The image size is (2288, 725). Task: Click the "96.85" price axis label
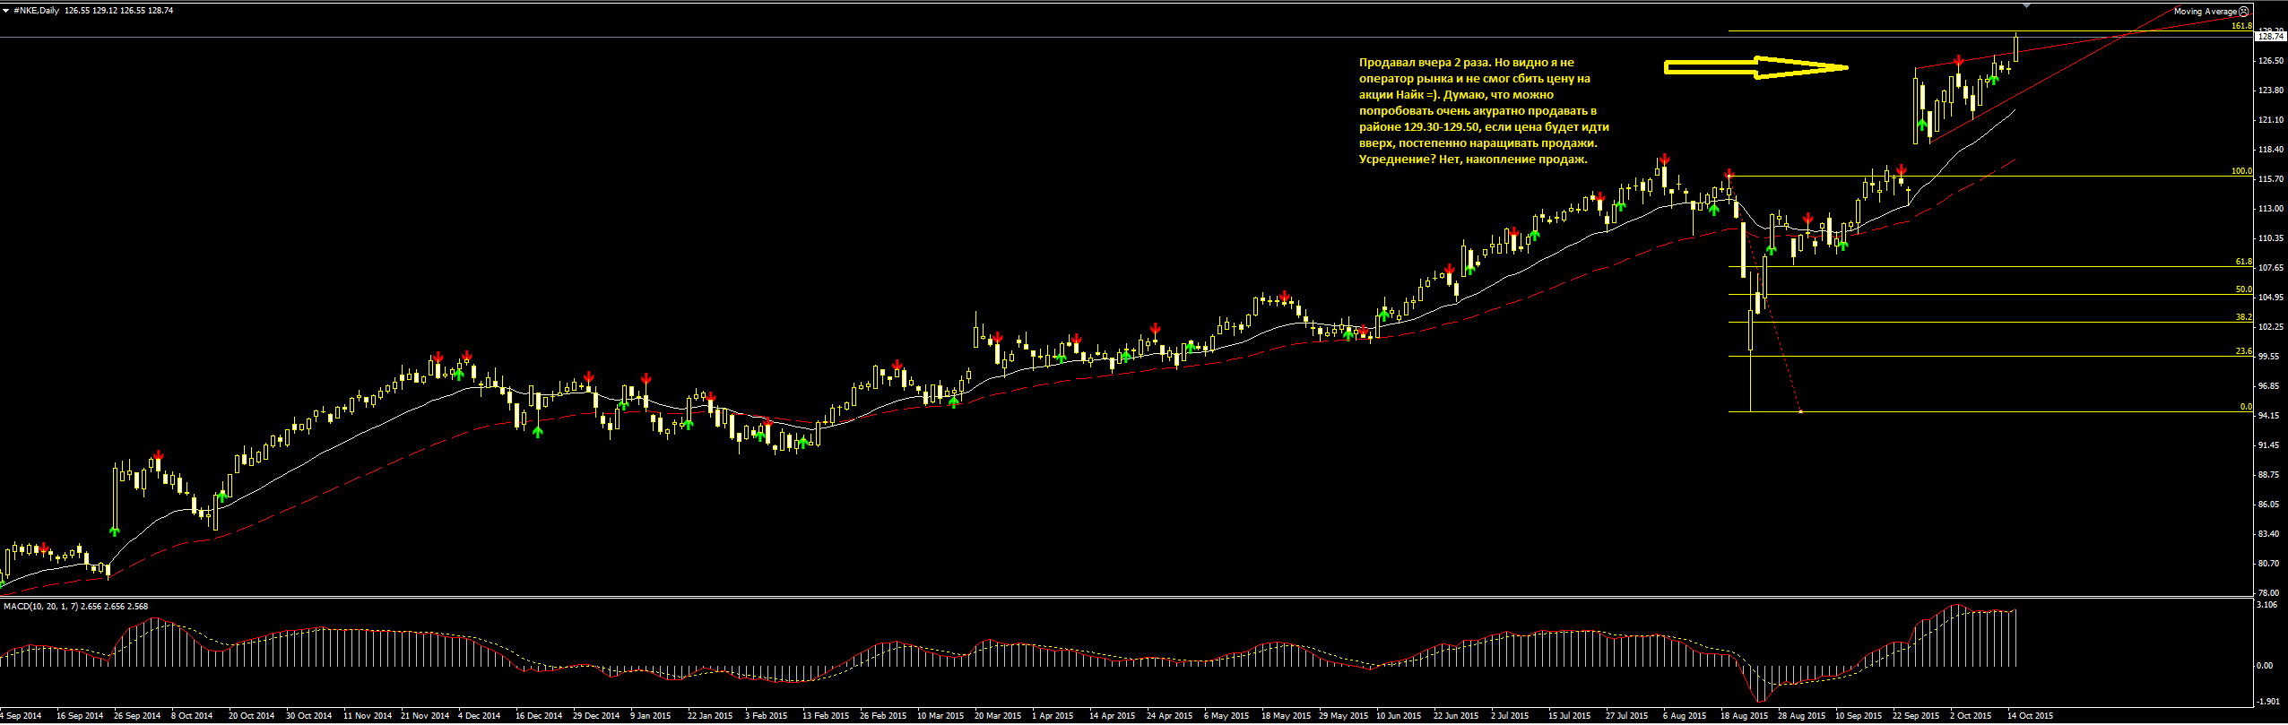pyautogui.click(x=2269, y=386)
